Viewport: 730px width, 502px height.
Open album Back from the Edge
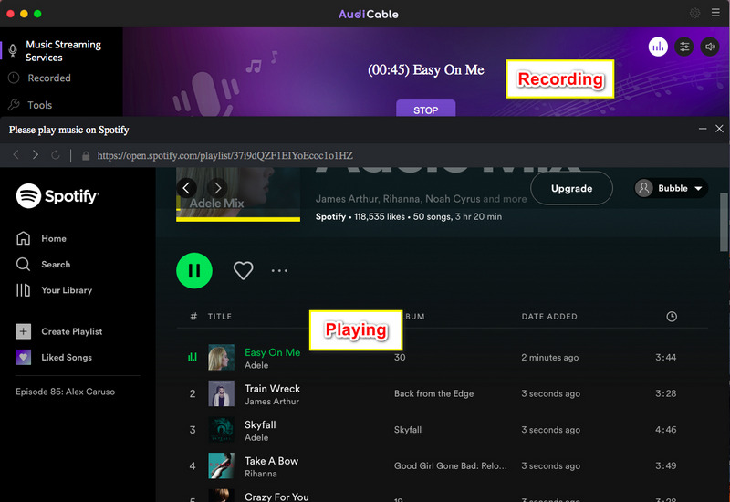coord(434,393)
